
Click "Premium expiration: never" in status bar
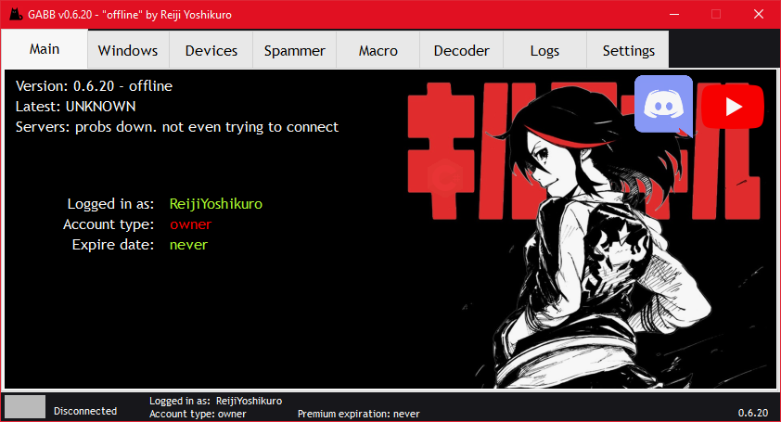click(358, 414)
